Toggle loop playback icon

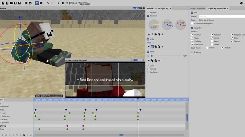(67, 3)
